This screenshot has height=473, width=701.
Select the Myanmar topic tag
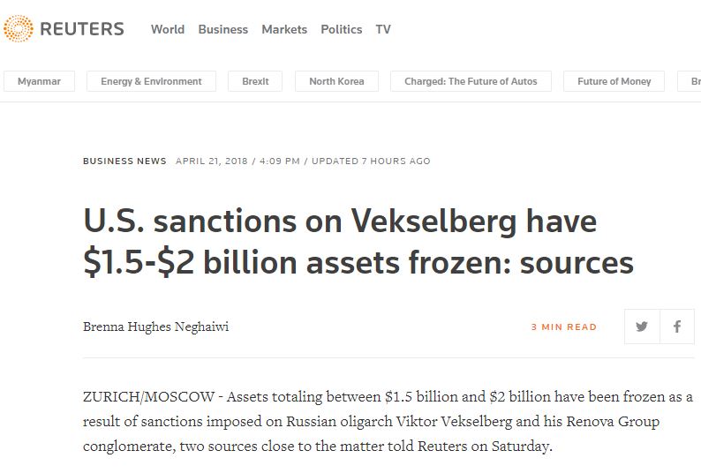(x=40, y=81)
